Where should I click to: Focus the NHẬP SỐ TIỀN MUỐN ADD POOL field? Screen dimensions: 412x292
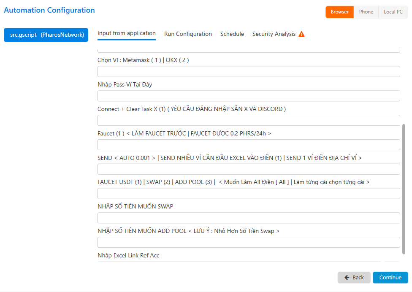click(249, 242)
